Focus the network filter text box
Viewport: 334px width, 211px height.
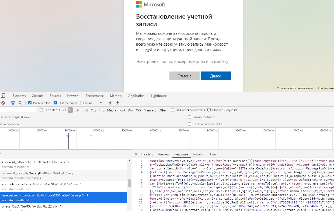tap(18, 110)
